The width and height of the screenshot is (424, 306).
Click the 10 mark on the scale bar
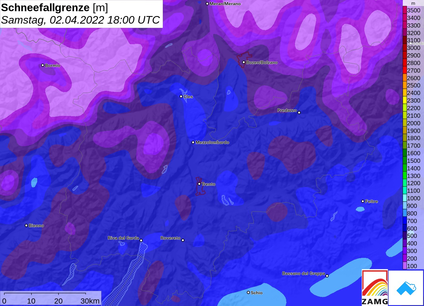pyautogui.click(x=31, y=301)
